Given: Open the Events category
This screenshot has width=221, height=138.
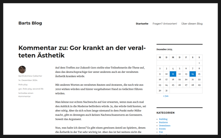Looking at the screenshot, I should 162,129.
